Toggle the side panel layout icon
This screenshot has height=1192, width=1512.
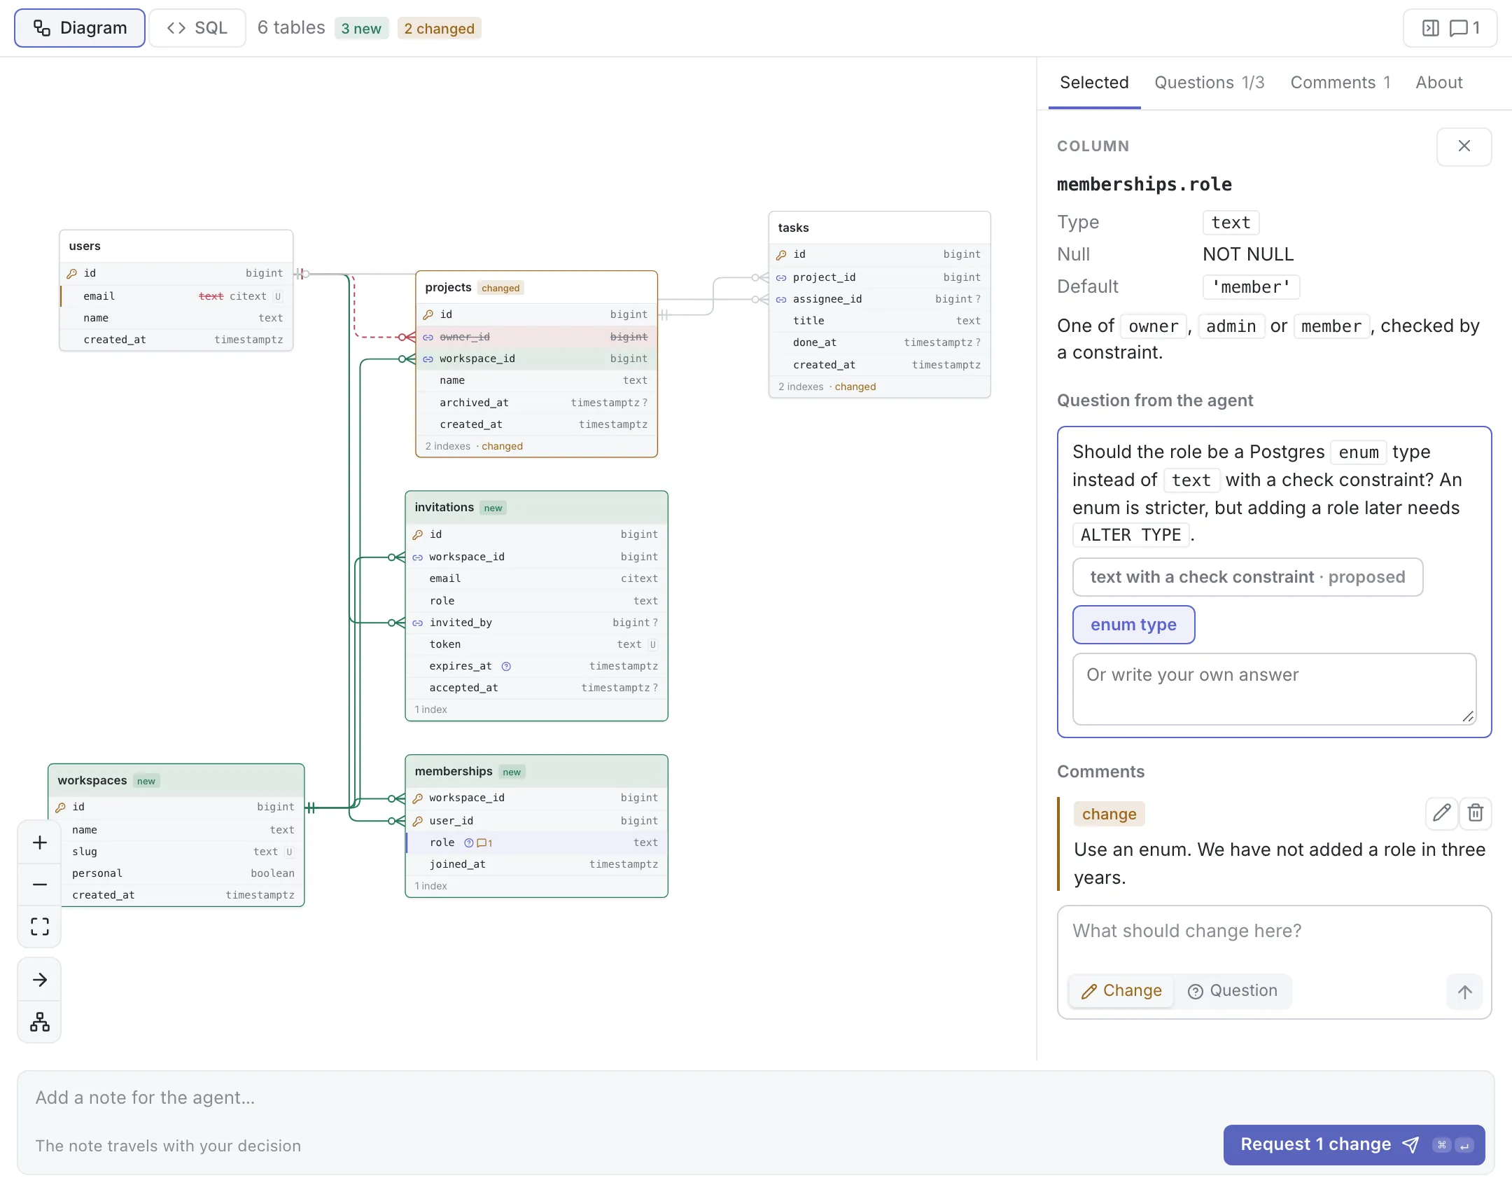tap(1430, 28)
